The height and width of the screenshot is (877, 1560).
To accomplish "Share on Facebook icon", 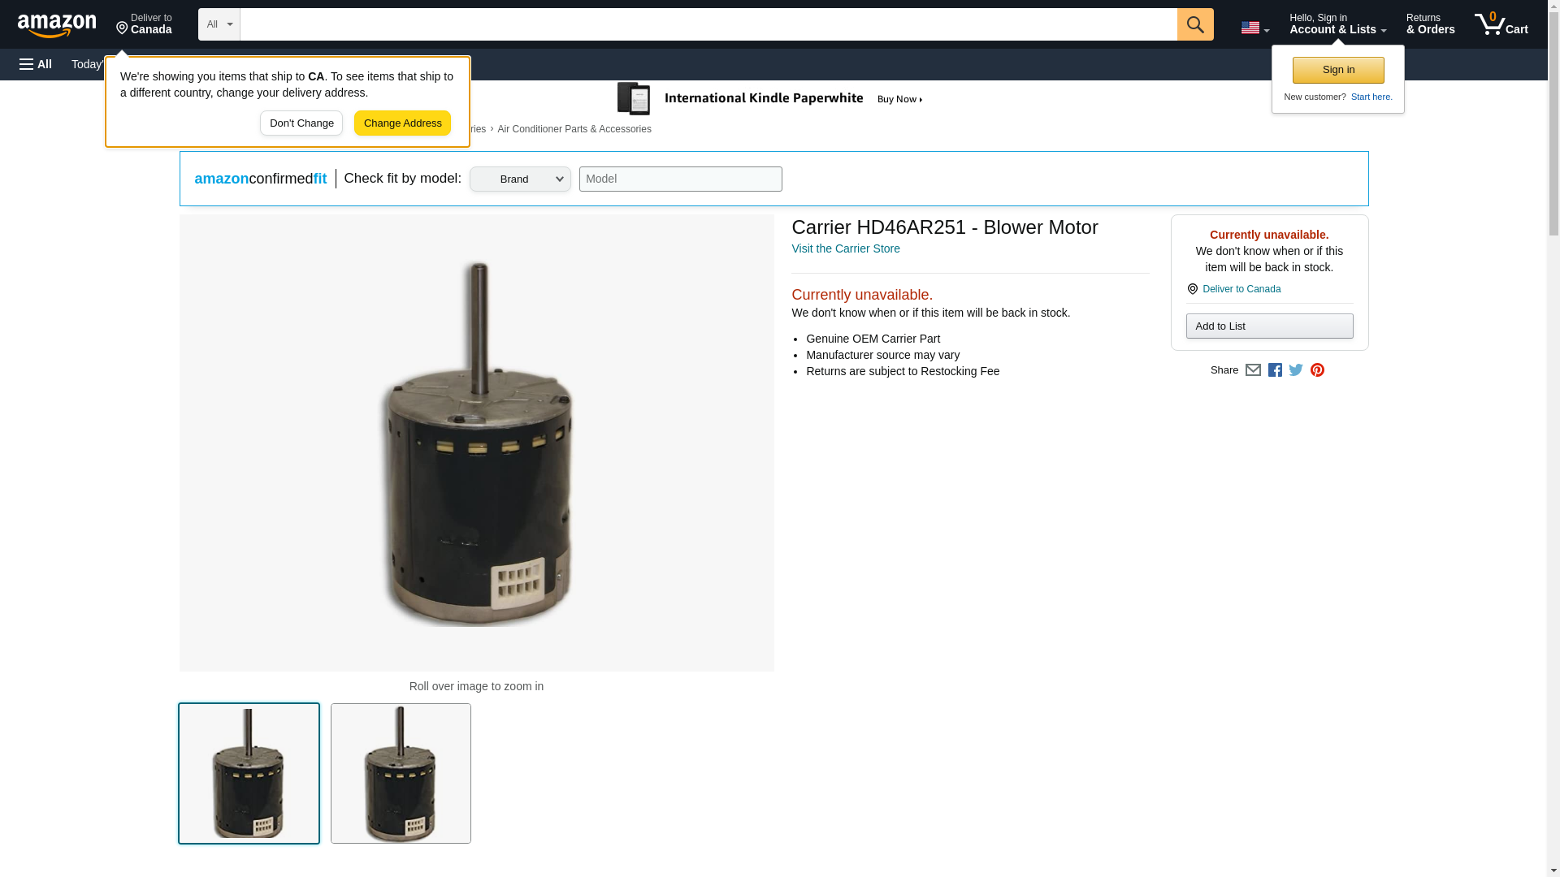I will point(1275,370).
